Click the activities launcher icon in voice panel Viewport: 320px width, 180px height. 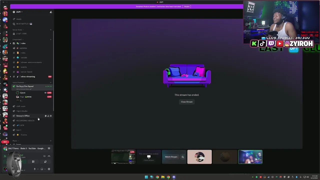[x=33, y=162]
